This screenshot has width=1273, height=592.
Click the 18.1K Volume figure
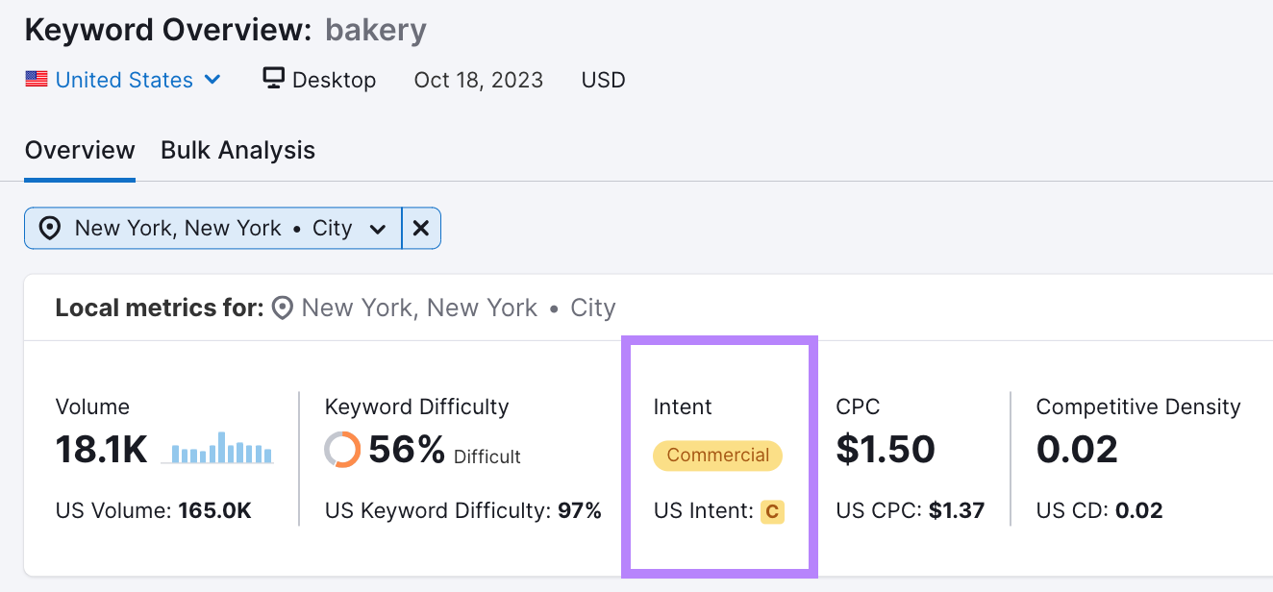click(x=101, y=449)
